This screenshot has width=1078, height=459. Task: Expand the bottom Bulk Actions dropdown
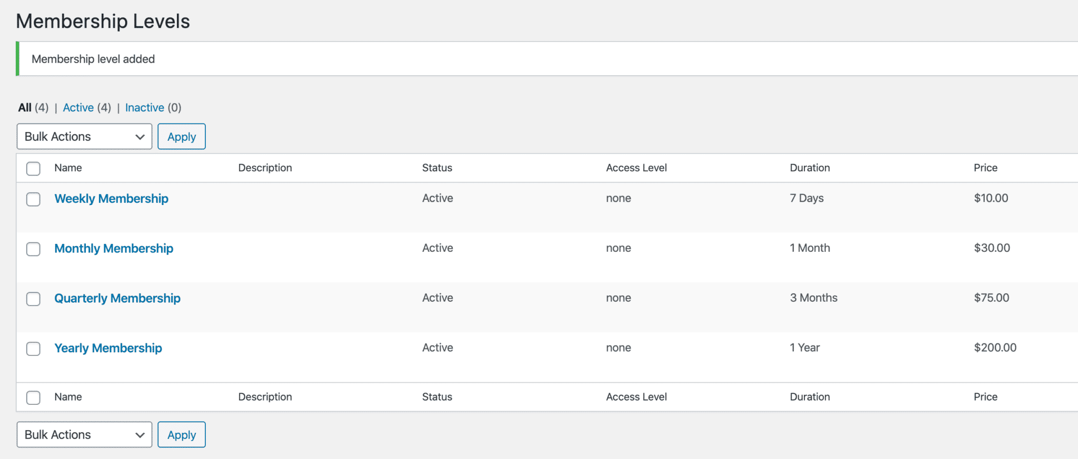pyautogui.click(x=84, y=435)
